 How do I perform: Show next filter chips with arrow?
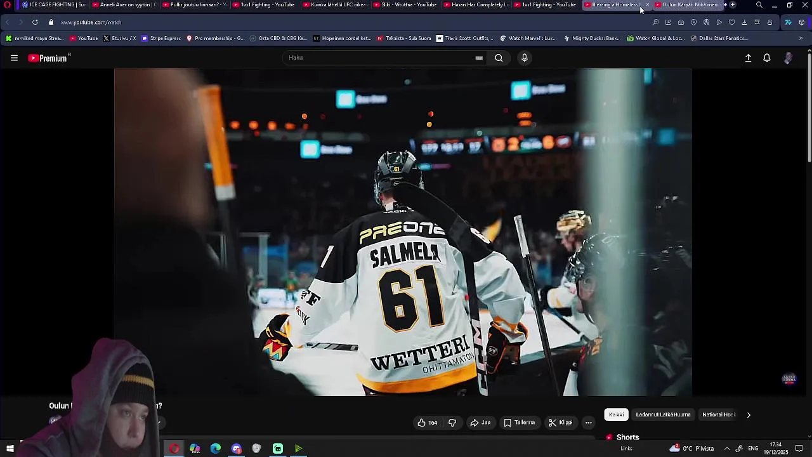click(749, 414)
